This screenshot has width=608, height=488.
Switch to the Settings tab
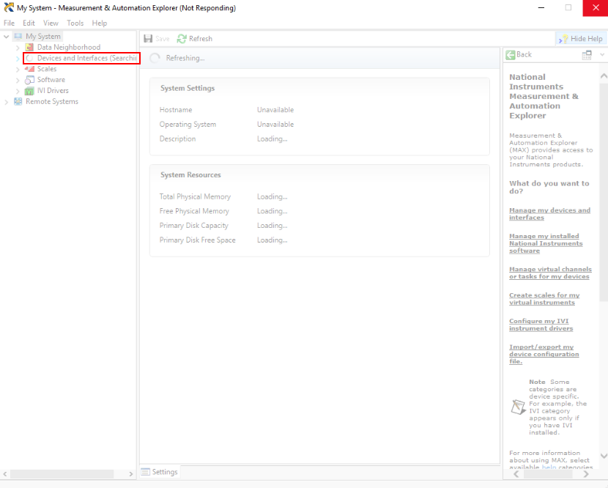pos(160,472)
